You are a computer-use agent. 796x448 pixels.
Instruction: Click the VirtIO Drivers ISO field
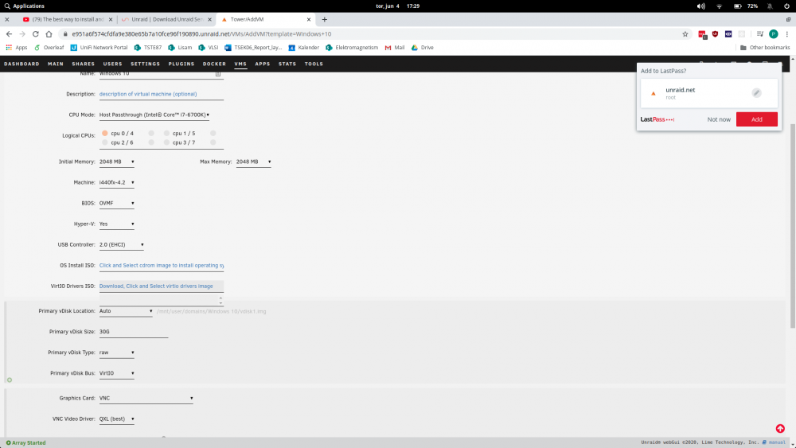point(162,286)
